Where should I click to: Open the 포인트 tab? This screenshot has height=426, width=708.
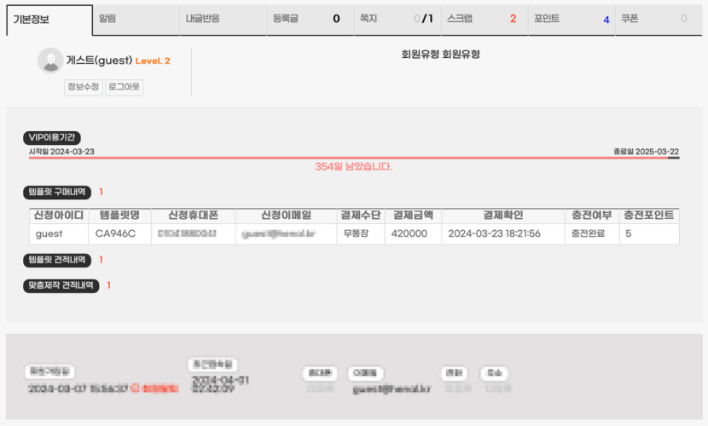(x=572, y=20)
